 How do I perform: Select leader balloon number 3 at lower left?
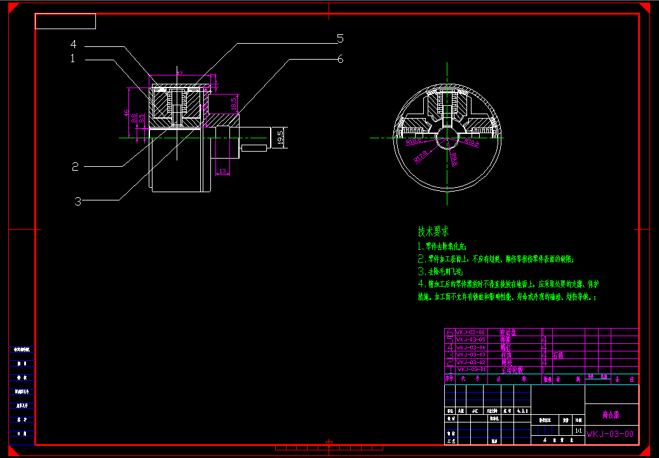[x=78, y=201]
